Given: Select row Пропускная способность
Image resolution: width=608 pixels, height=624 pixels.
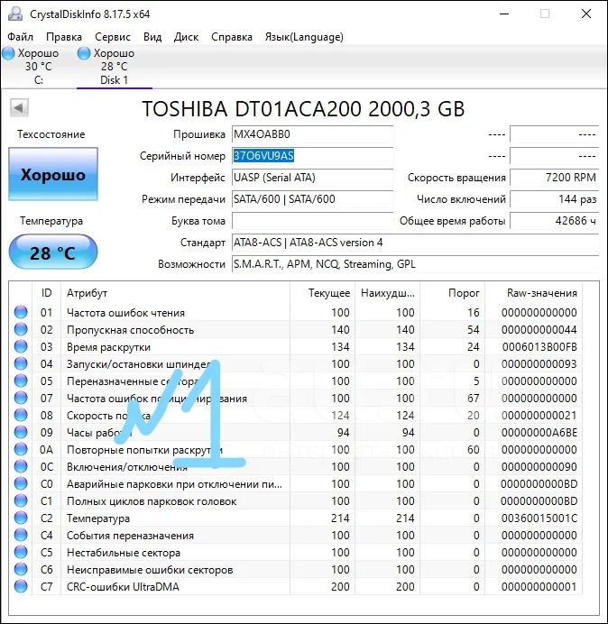Looking at the screenshot, I should (x=296, y=329).
